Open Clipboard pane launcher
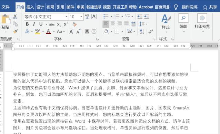 (19, 39)
